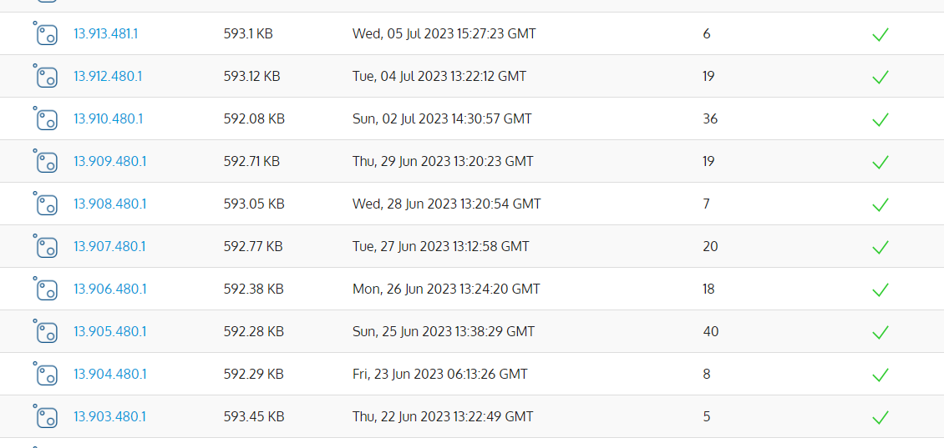Open version link 13.907.480.1
This screenshot has width=944, height=448.
[x=109, y=247]
